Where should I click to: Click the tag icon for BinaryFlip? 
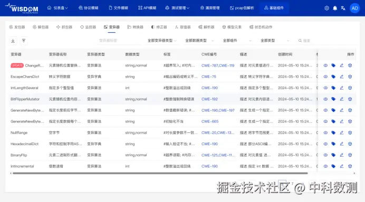point(333,155)
